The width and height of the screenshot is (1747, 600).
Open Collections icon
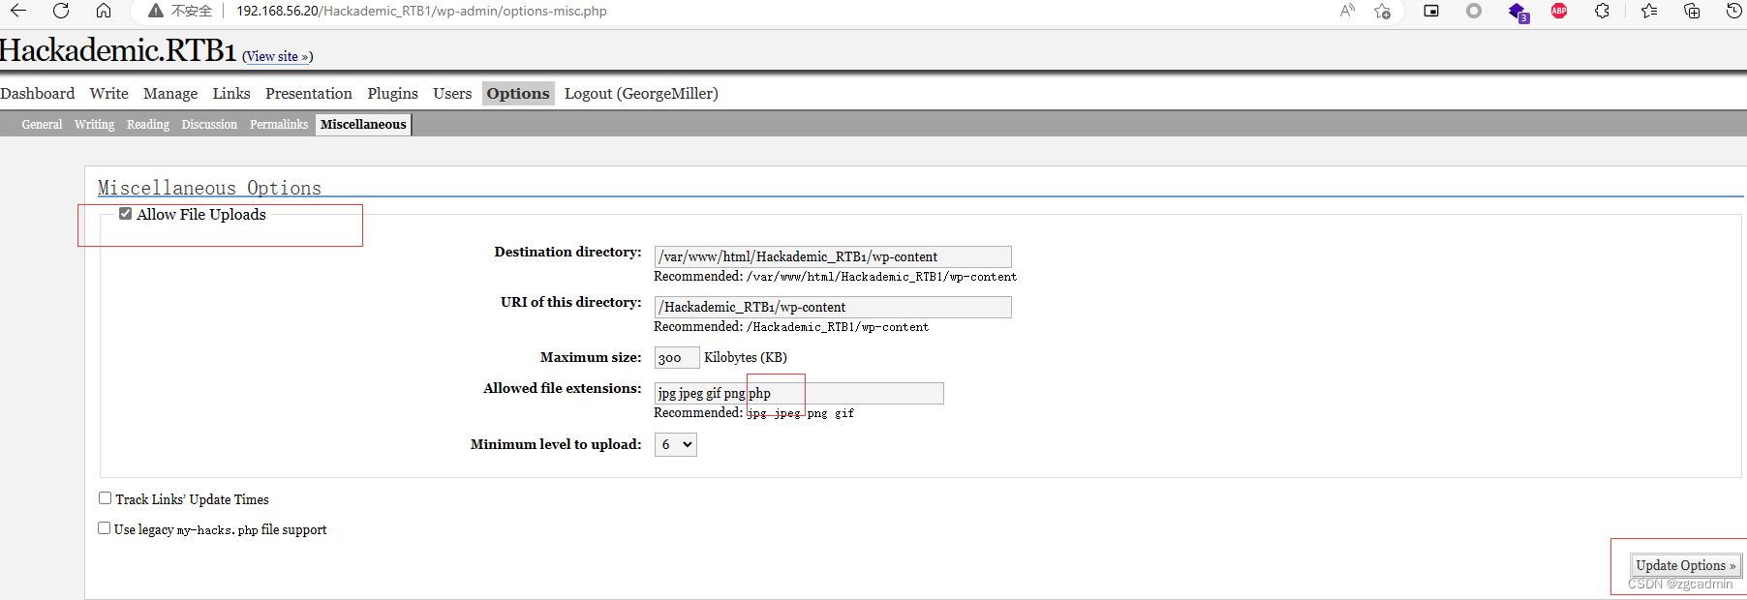click(1692, 11)
